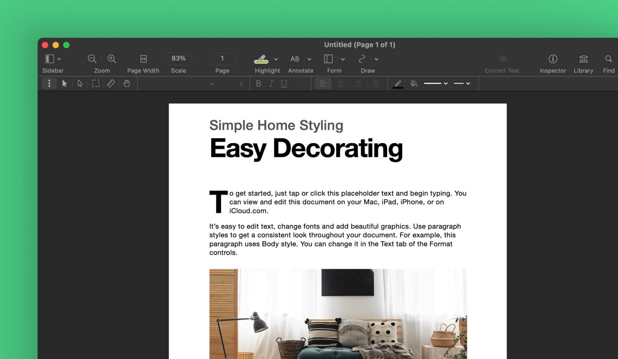Toggle italic formatting
This screenshot has height=359, width=618.
pyautogui.click(x=271, y=83)
